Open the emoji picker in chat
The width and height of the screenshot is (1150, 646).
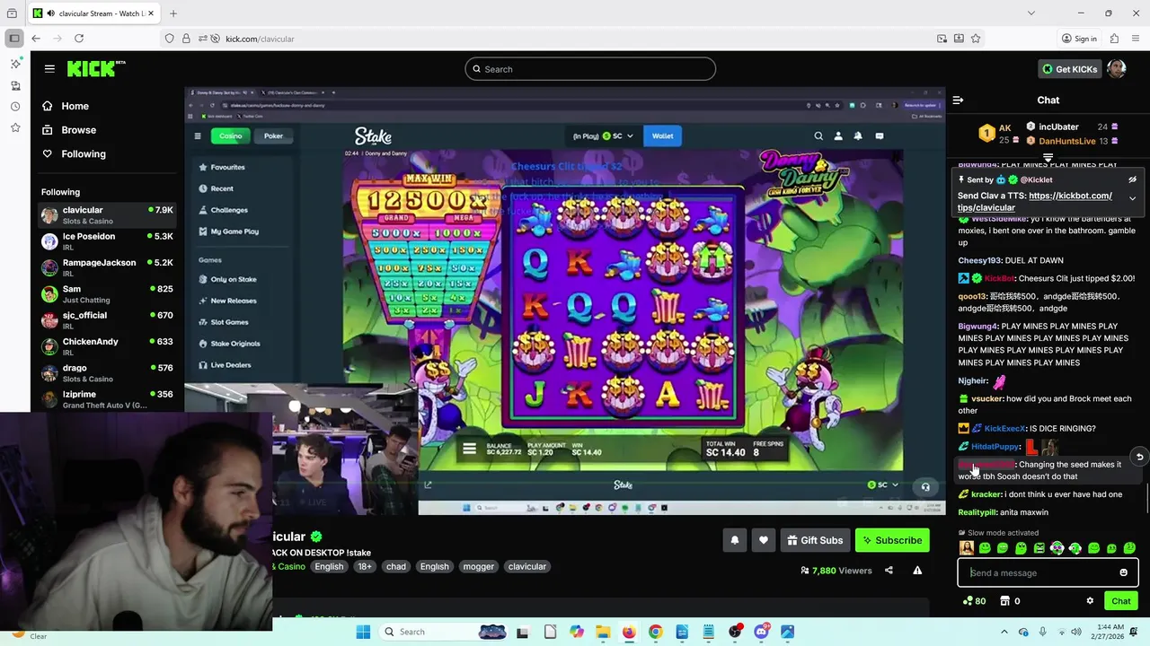1123,572
